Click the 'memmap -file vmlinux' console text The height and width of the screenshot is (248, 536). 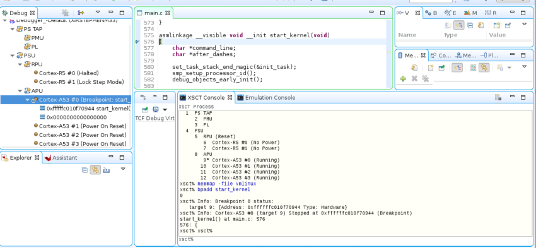[x=226, y=184]
